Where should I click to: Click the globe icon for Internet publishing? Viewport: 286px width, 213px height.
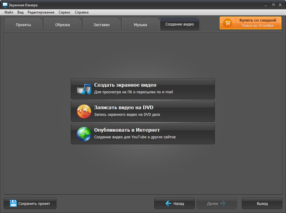pos(84,134)
